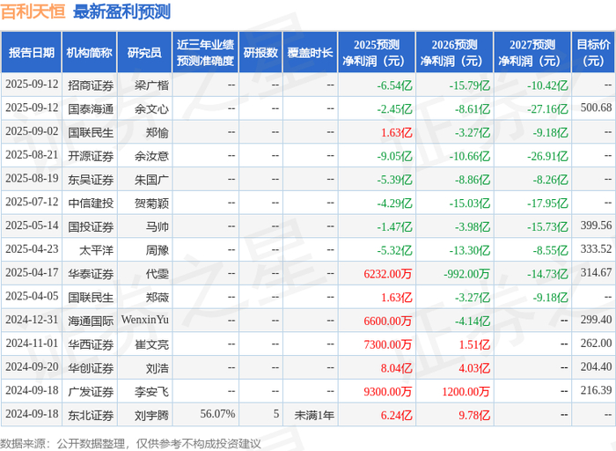Click analyst name 代雯
This screenshot has height=451, width=616.
[x=158, y=274]
